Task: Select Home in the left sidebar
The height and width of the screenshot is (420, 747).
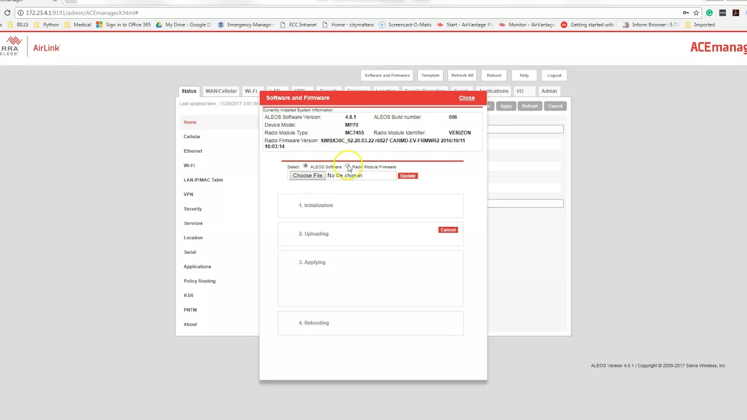Action: 190,122
